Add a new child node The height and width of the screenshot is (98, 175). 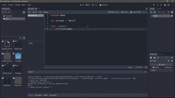(x=151, y=12)
